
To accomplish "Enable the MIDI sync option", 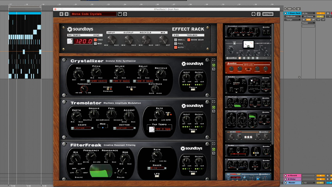I will [95, 43].
